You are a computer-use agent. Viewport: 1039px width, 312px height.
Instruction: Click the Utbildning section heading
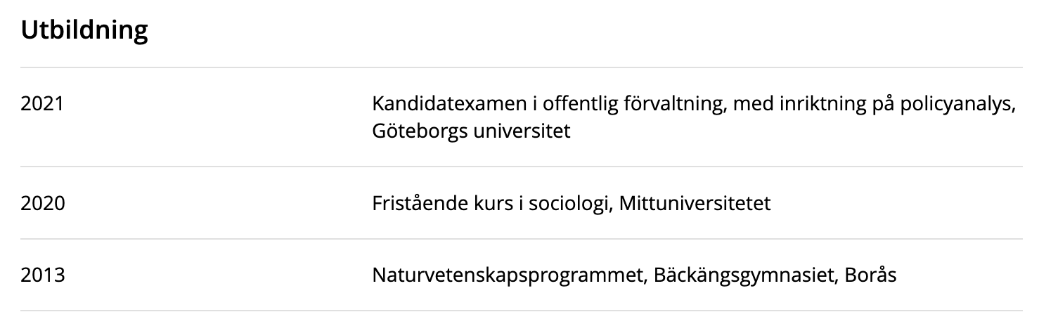click(84, 32)
